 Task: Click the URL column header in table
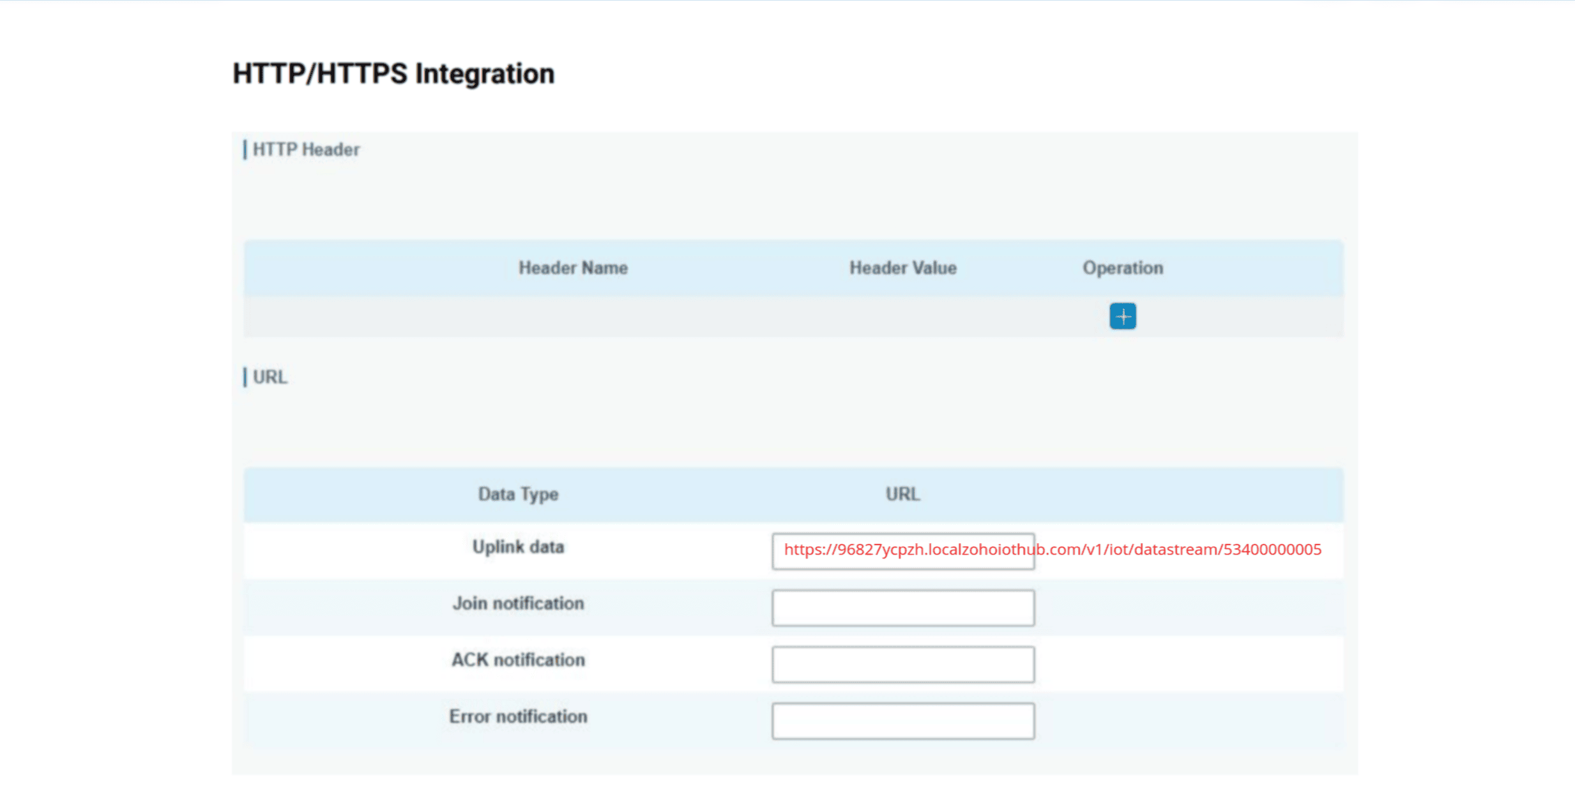pyautogui.click(x=902, y=494)
